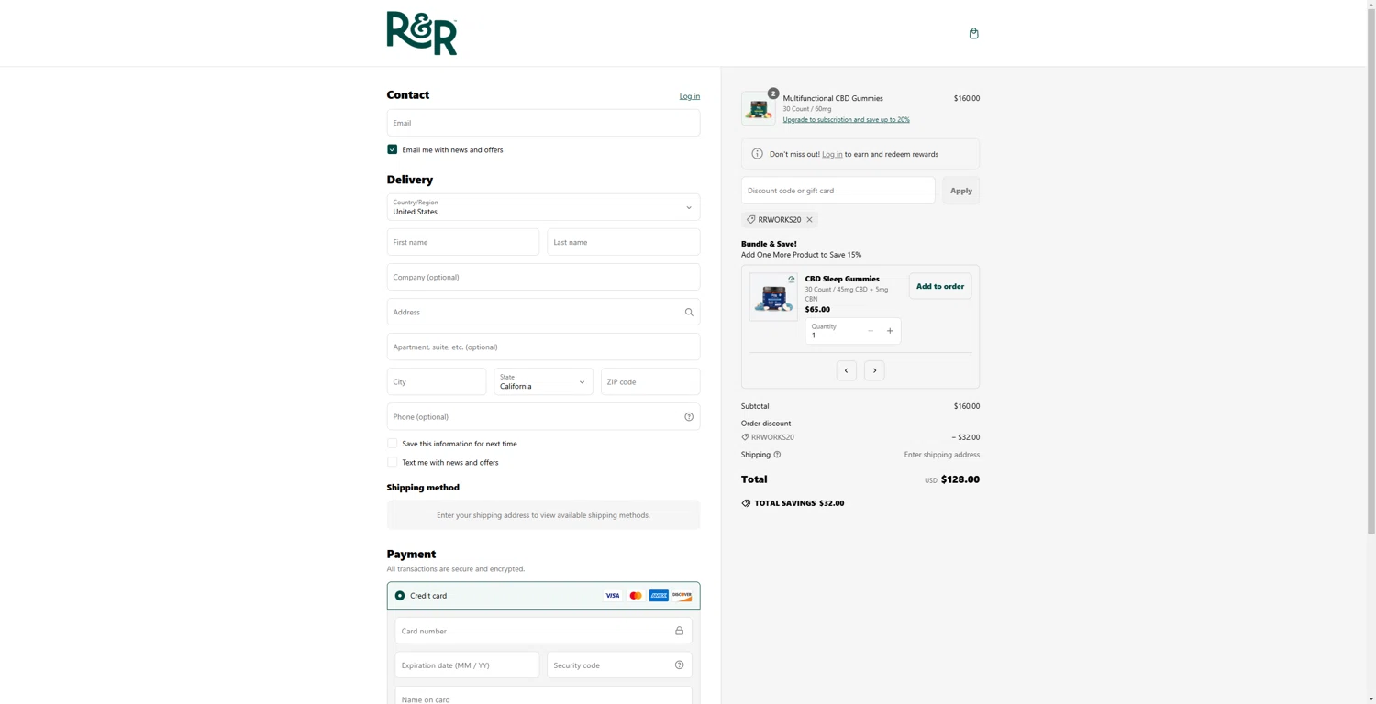Click the rewards info circle icon
The width and height of the screenshot is (1376, 704).
(757, 154)
